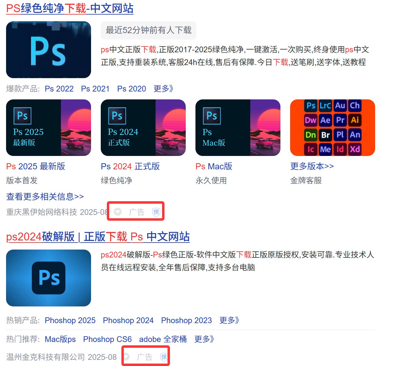Open the 更多版本>> link
Image resolution: width=400 pixels, height=366 pixels.
[x=312, y=166]
